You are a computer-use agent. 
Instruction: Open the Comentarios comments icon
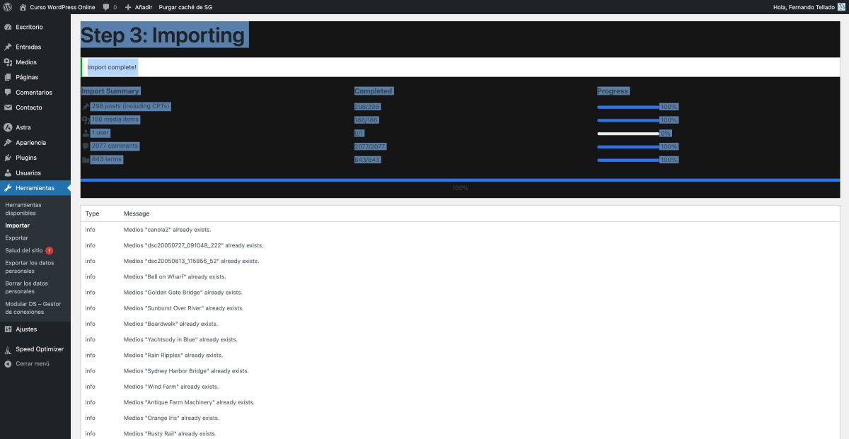click(8, 92)
